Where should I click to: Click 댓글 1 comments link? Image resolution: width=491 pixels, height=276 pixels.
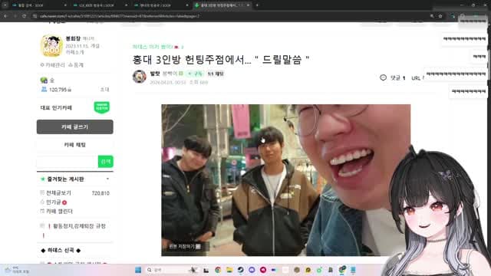(x=397, y=77)
